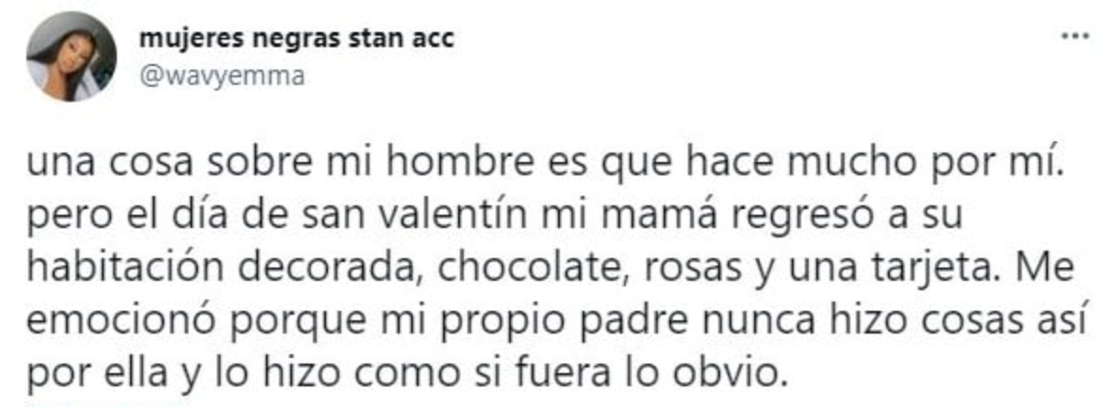The image size is (1116, 407).
Task: Click the profile avatar photo
Action: (x=73, y=58)
